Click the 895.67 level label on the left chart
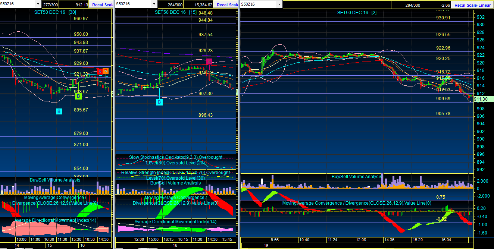The height and width of the screenshot is (249, 494). (81, 110)
